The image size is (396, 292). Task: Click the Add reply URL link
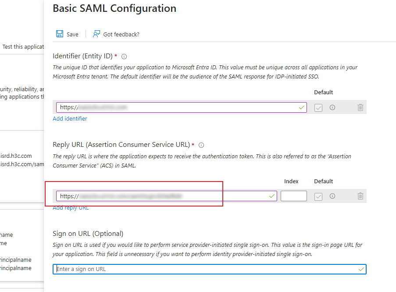pyautogui.click(x=71, y=208)
